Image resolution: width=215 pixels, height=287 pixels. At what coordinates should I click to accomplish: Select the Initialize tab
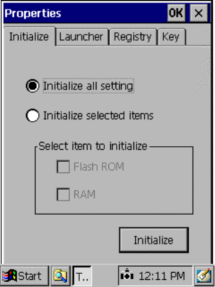pyautogui.click(x=29, y=36)
